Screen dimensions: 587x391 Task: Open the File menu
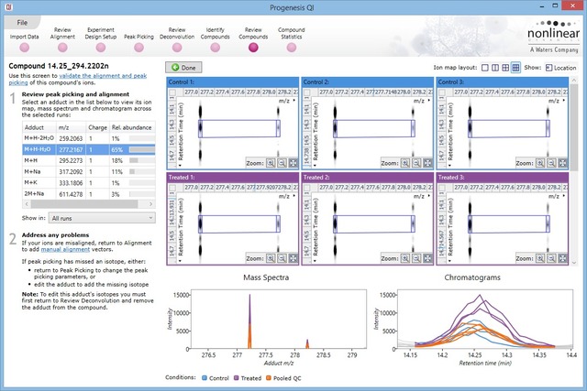[22, 20]
